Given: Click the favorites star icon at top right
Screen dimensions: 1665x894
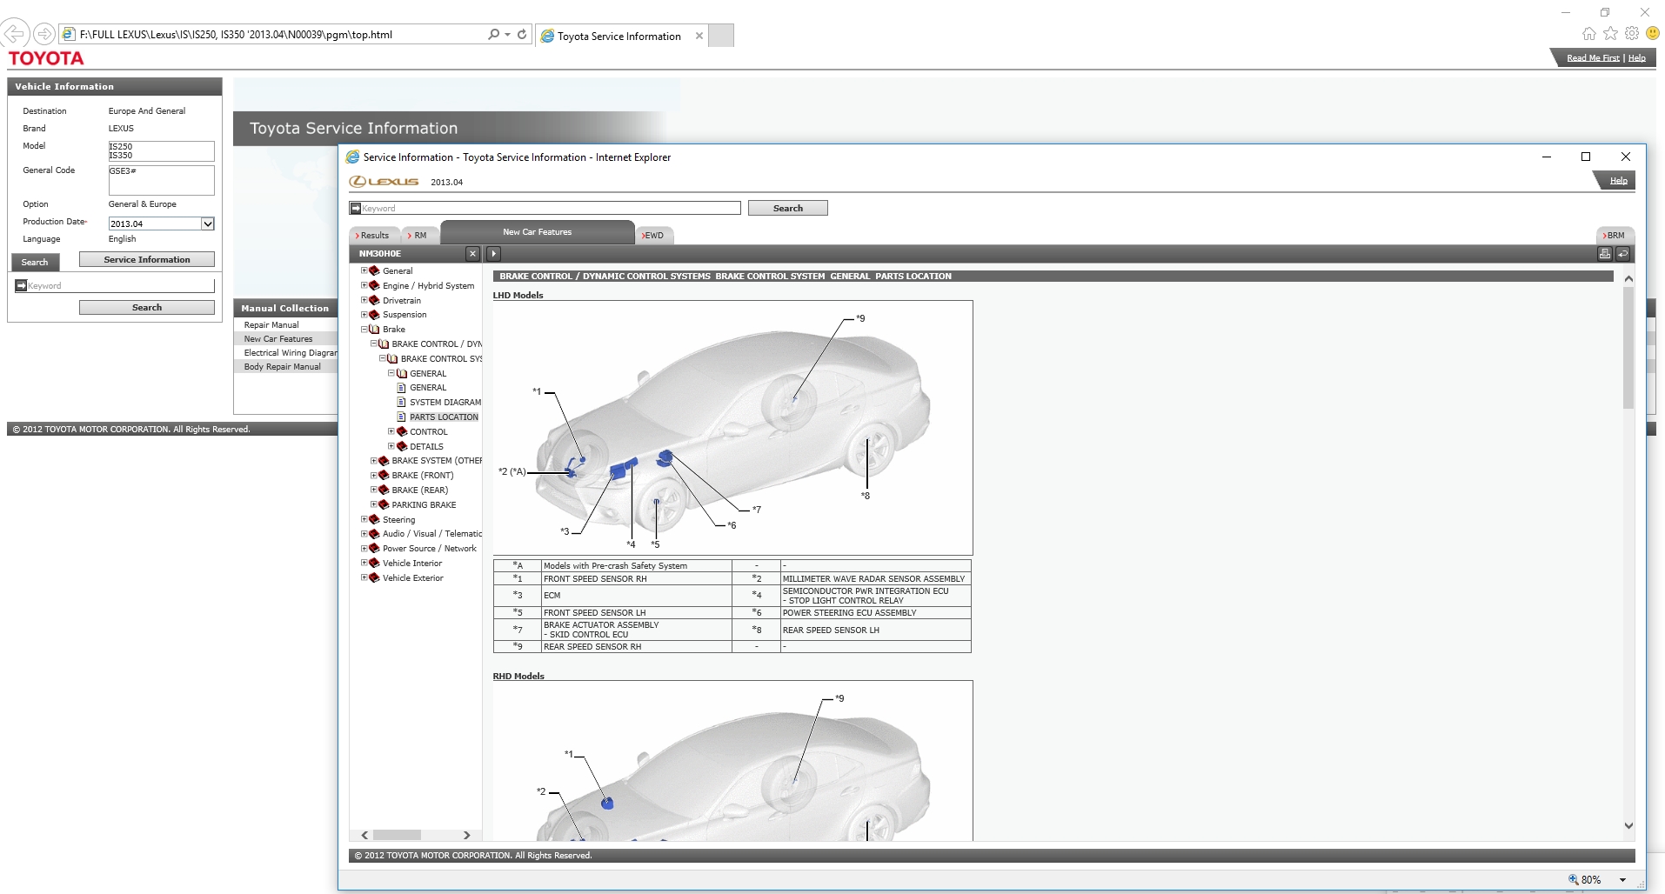Looking at the screenshot, I should click(x=1612, y=32).
